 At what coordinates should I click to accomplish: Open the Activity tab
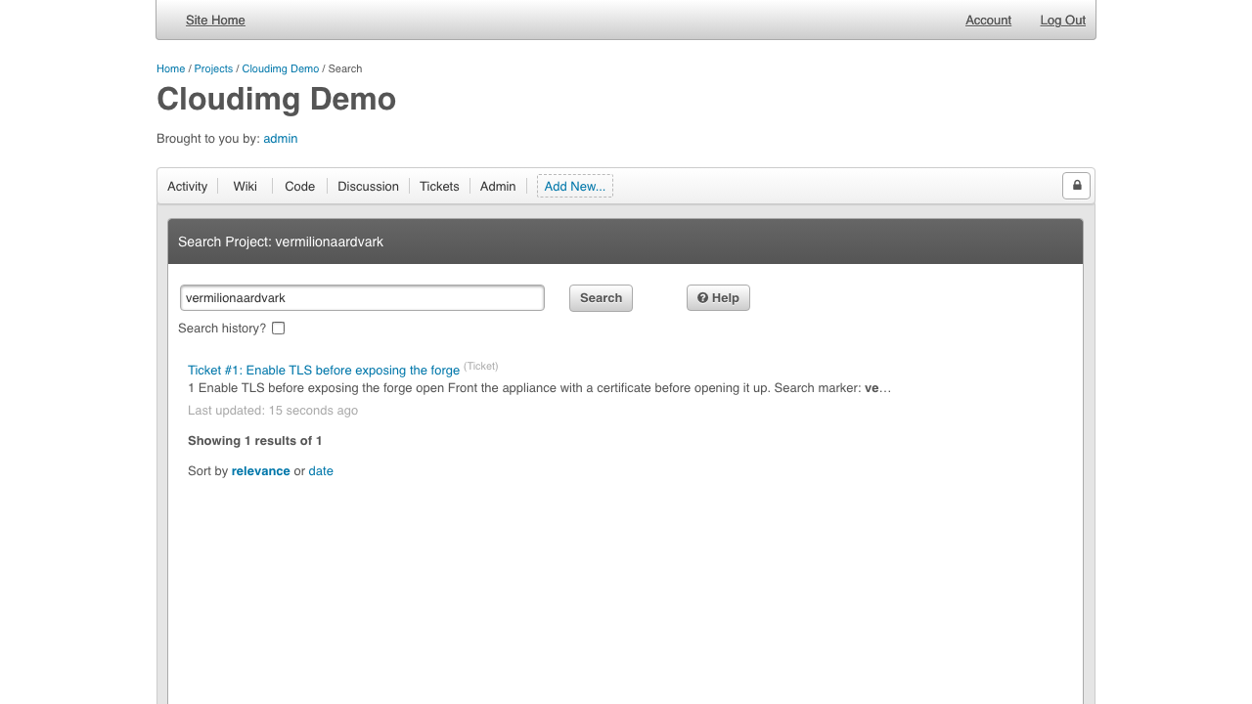coord(188,186)
